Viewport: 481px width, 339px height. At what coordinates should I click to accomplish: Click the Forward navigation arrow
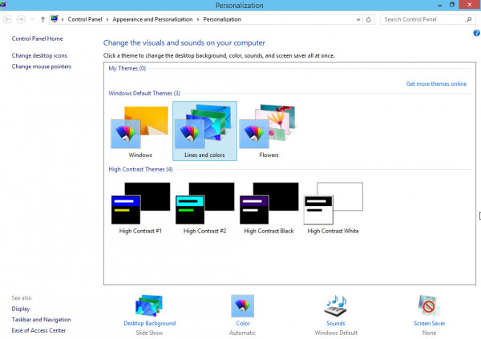[x=21, y=19]
